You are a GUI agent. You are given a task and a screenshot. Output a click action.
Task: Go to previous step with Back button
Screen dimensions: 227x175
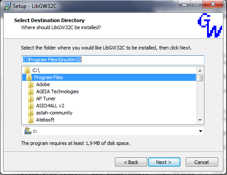pyautogui.click(x=131, y=162)
